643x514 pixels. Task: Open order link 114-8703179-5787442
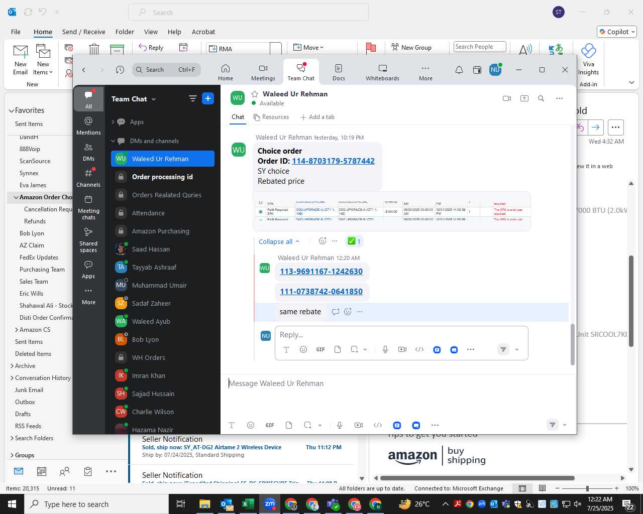(333, 161)
